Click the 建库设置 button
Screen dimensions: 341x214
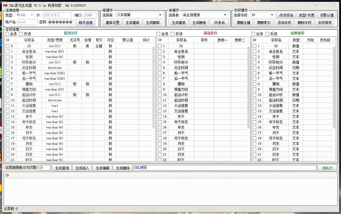[x=112, y=23]
